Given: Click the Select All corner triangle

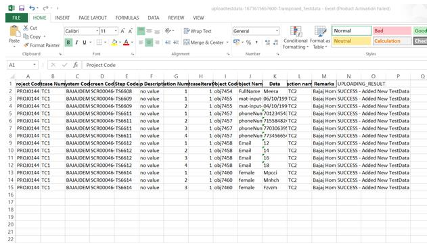Looking at the screenshot, I should (x=12, y=76).
